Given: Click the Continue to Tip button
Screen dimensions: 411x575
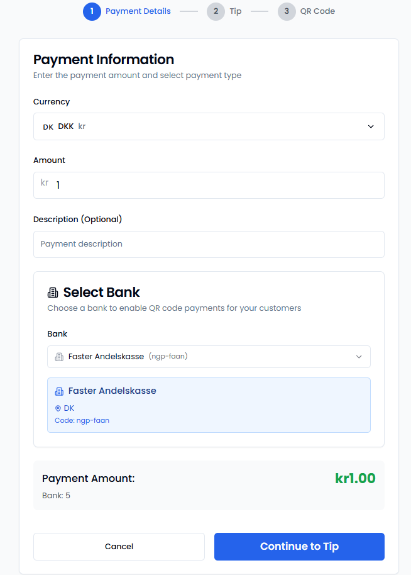Looking at the screenshot, I should pos(299,546).
